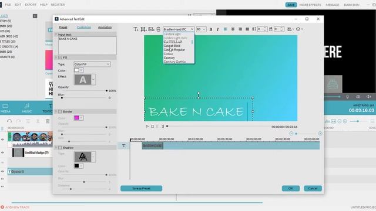
Task: Switch to the Animation tab
Action: 105,28
